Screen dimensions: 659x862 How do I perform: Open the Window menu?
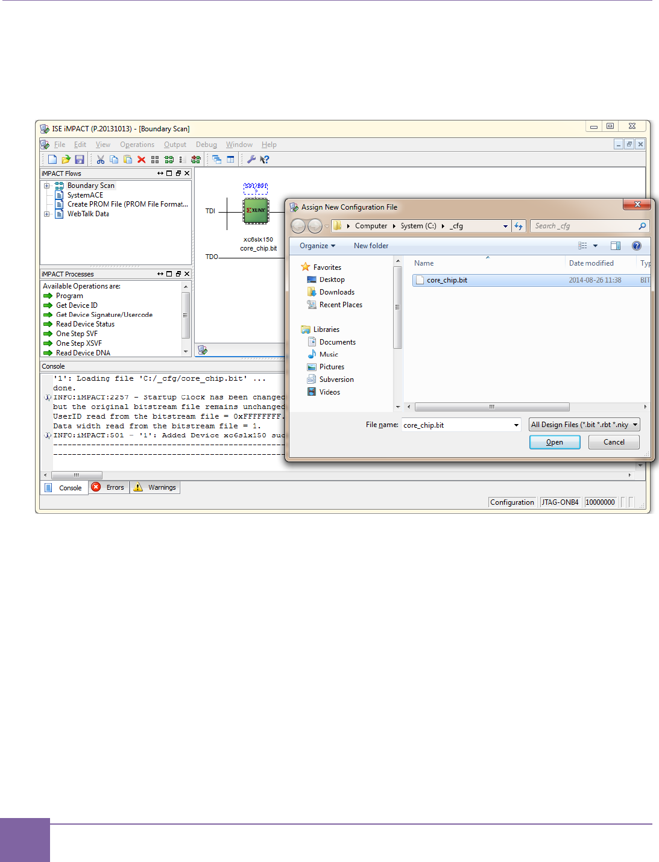click(x=239, y=145)
